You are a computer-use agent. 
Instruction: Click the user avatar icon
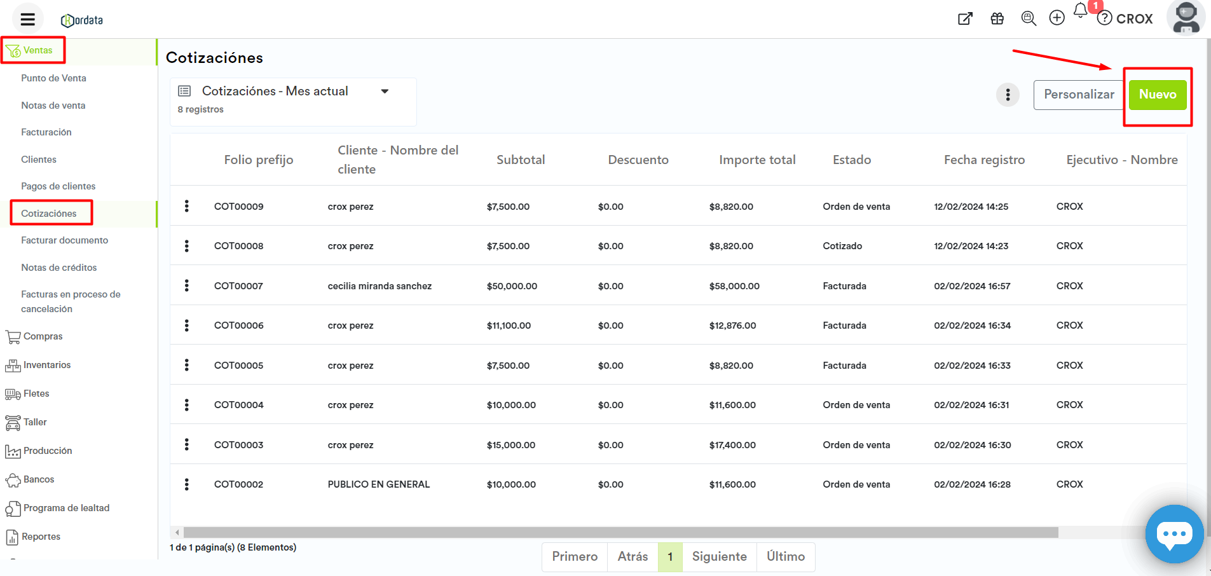1186,18
